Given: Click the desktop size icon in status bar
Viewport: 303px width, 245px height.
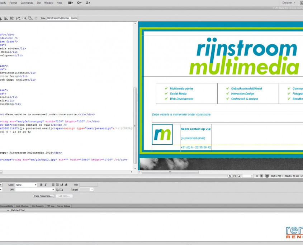Looking at the screenshot, I should click(267, 176).
